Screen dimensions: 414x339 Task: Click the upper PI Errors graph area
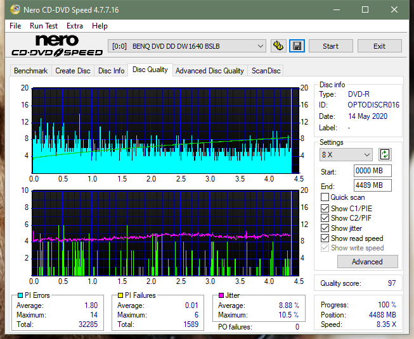point(165,131)
